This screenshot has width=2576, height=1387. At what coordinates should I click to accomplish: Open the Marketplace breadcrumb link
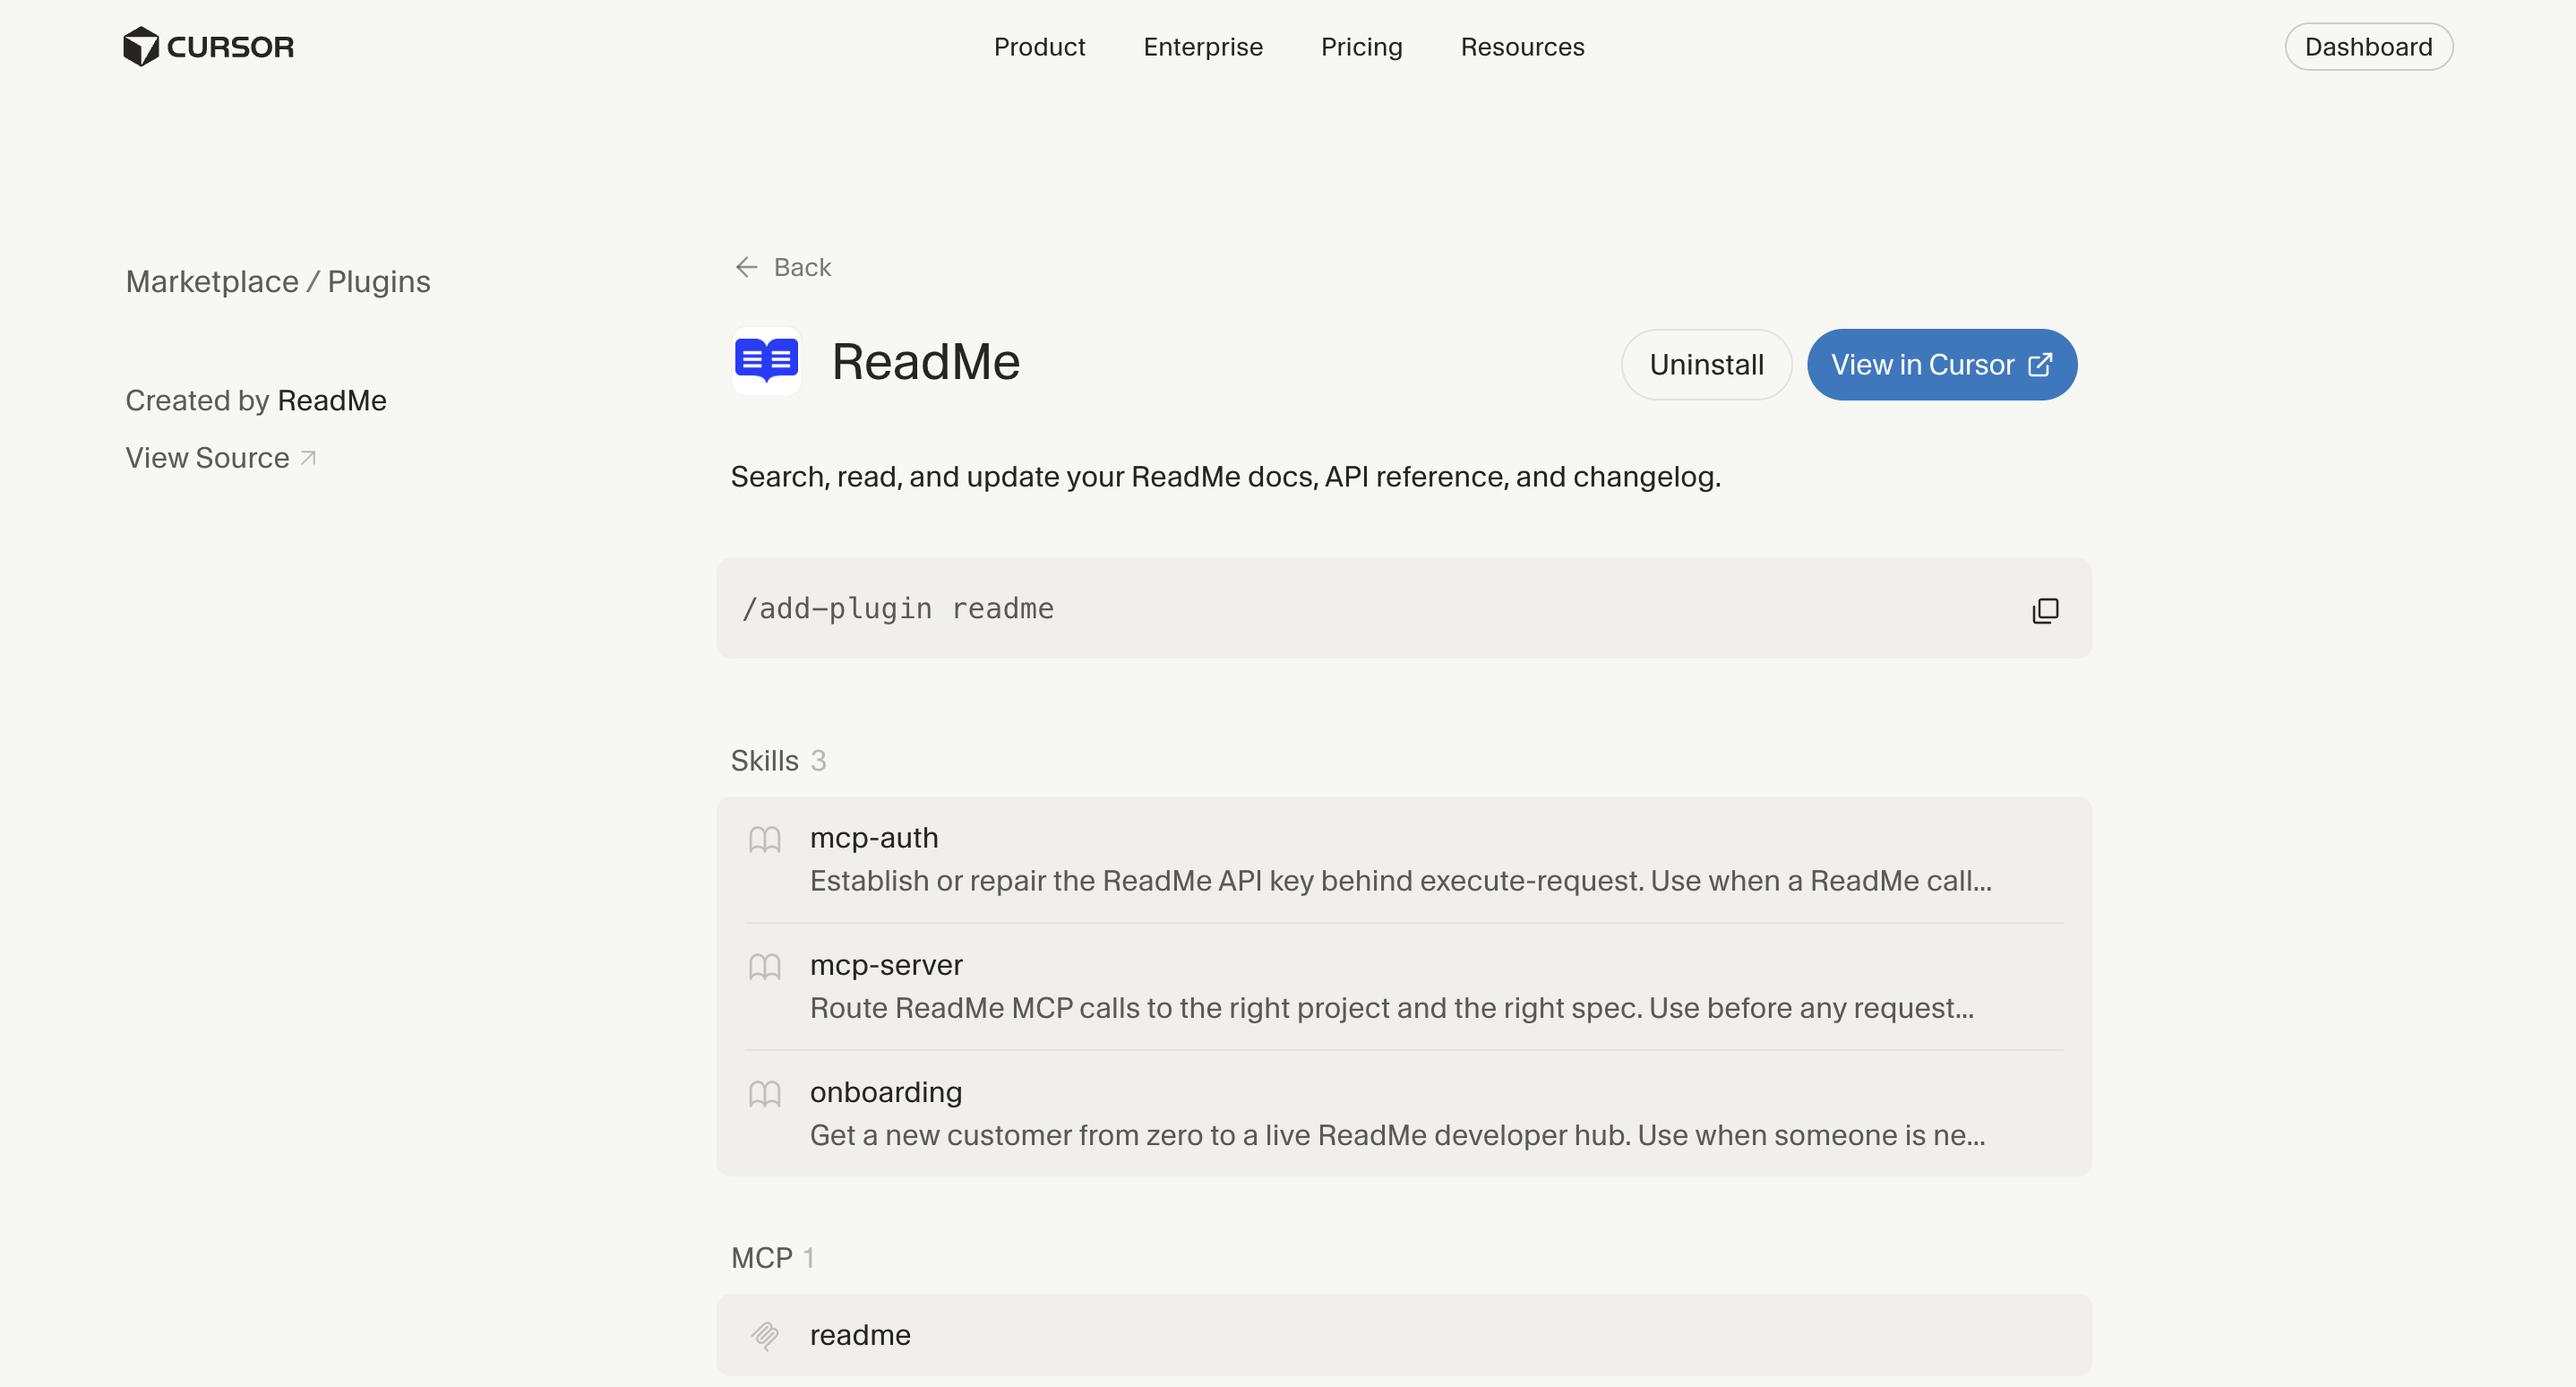[212, 282]
